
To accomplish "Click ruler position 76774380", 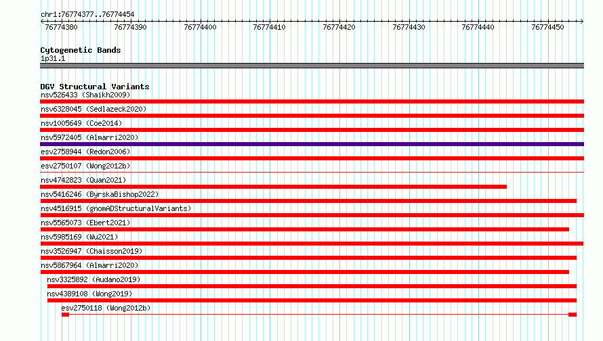I will 61,27.
